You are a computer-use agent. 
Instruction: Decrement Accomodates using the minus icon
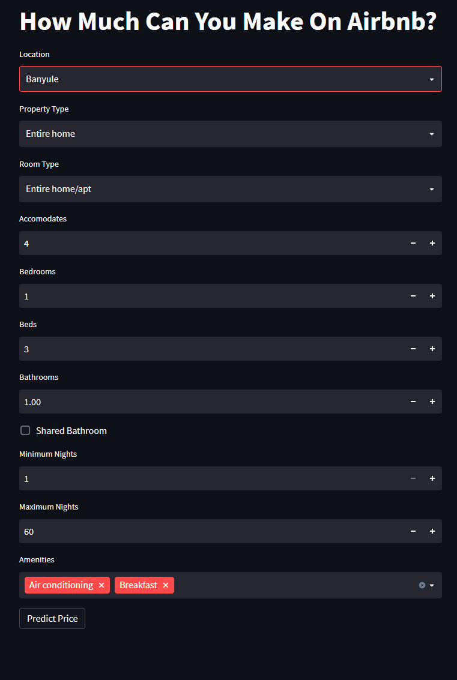(413, 243)
